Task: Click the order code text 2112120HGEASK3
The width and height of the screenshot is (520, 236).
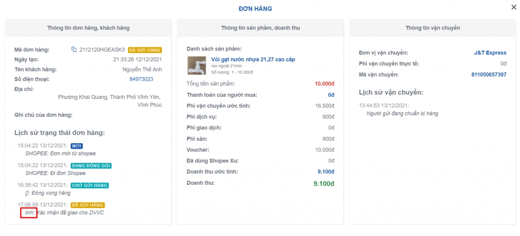Action: (x=103, y=50)
